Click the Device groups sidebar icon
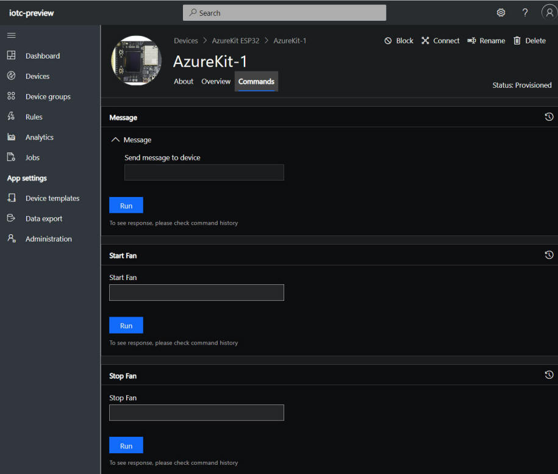This screenshot has height=474, width=558. pyautogui.click(x=12, y=96)
